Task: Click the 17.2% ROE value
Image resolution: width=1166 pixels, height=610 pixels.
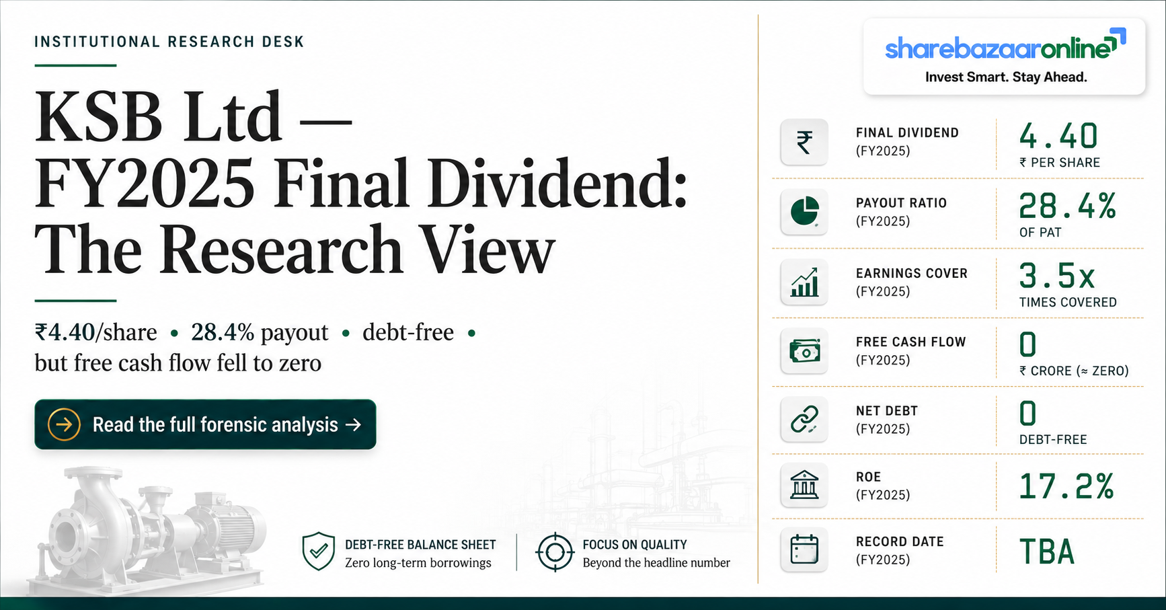Action: (1066, 486)
